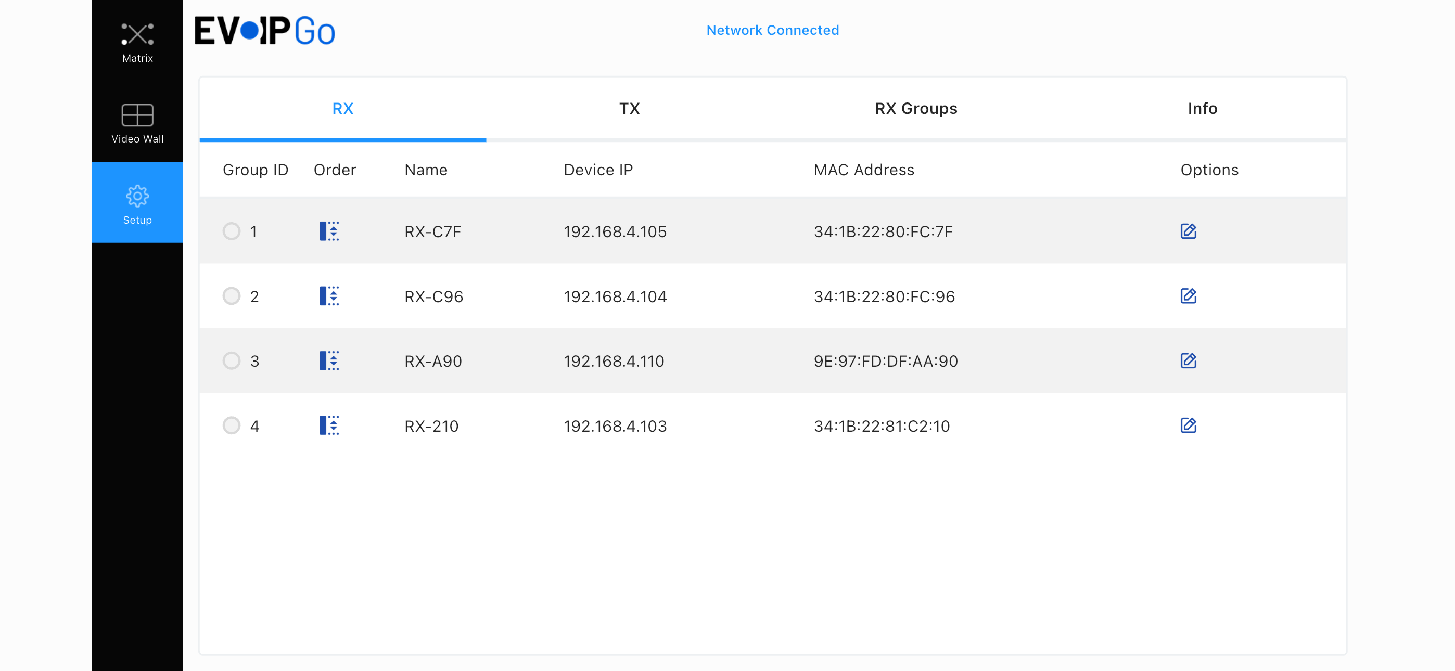
Task: Open the Video Wall section
Action: click(137, 123)
